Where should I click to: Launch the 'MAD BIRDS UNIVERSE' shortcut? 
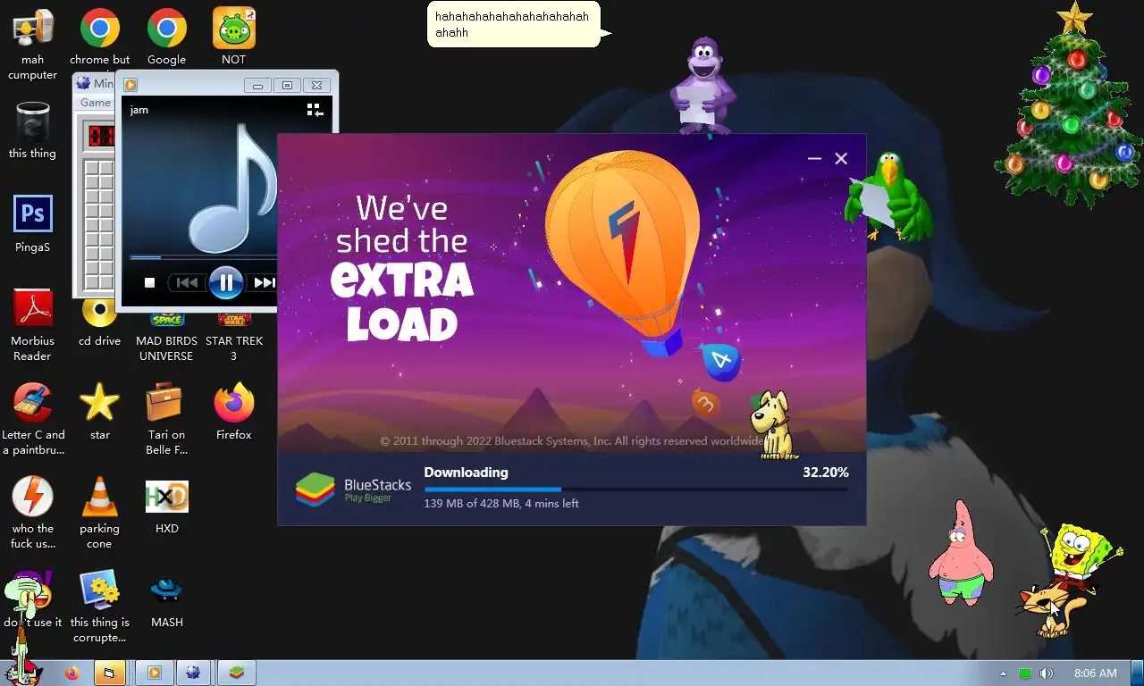[166, 337]
